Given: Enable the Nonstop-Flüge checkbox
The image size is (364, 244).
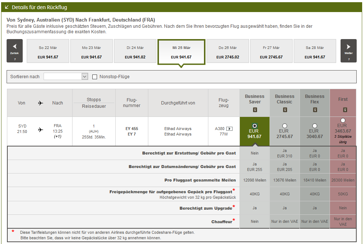Looking at the screenshot, I should [95, 77].
